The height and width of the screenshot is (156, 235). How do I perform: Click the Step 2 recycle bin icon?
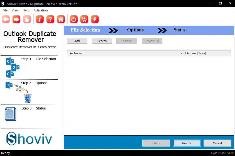(28, 98)
